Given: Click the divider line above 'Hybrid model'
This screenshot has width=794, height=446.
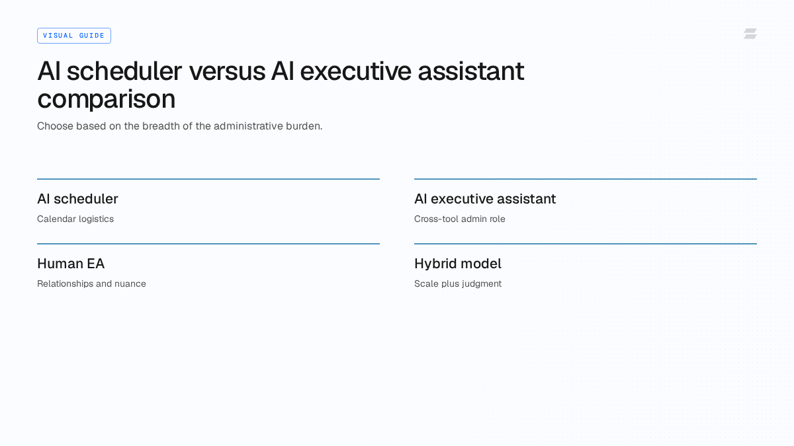Looking at the screenshot, I should coord(586,244).
